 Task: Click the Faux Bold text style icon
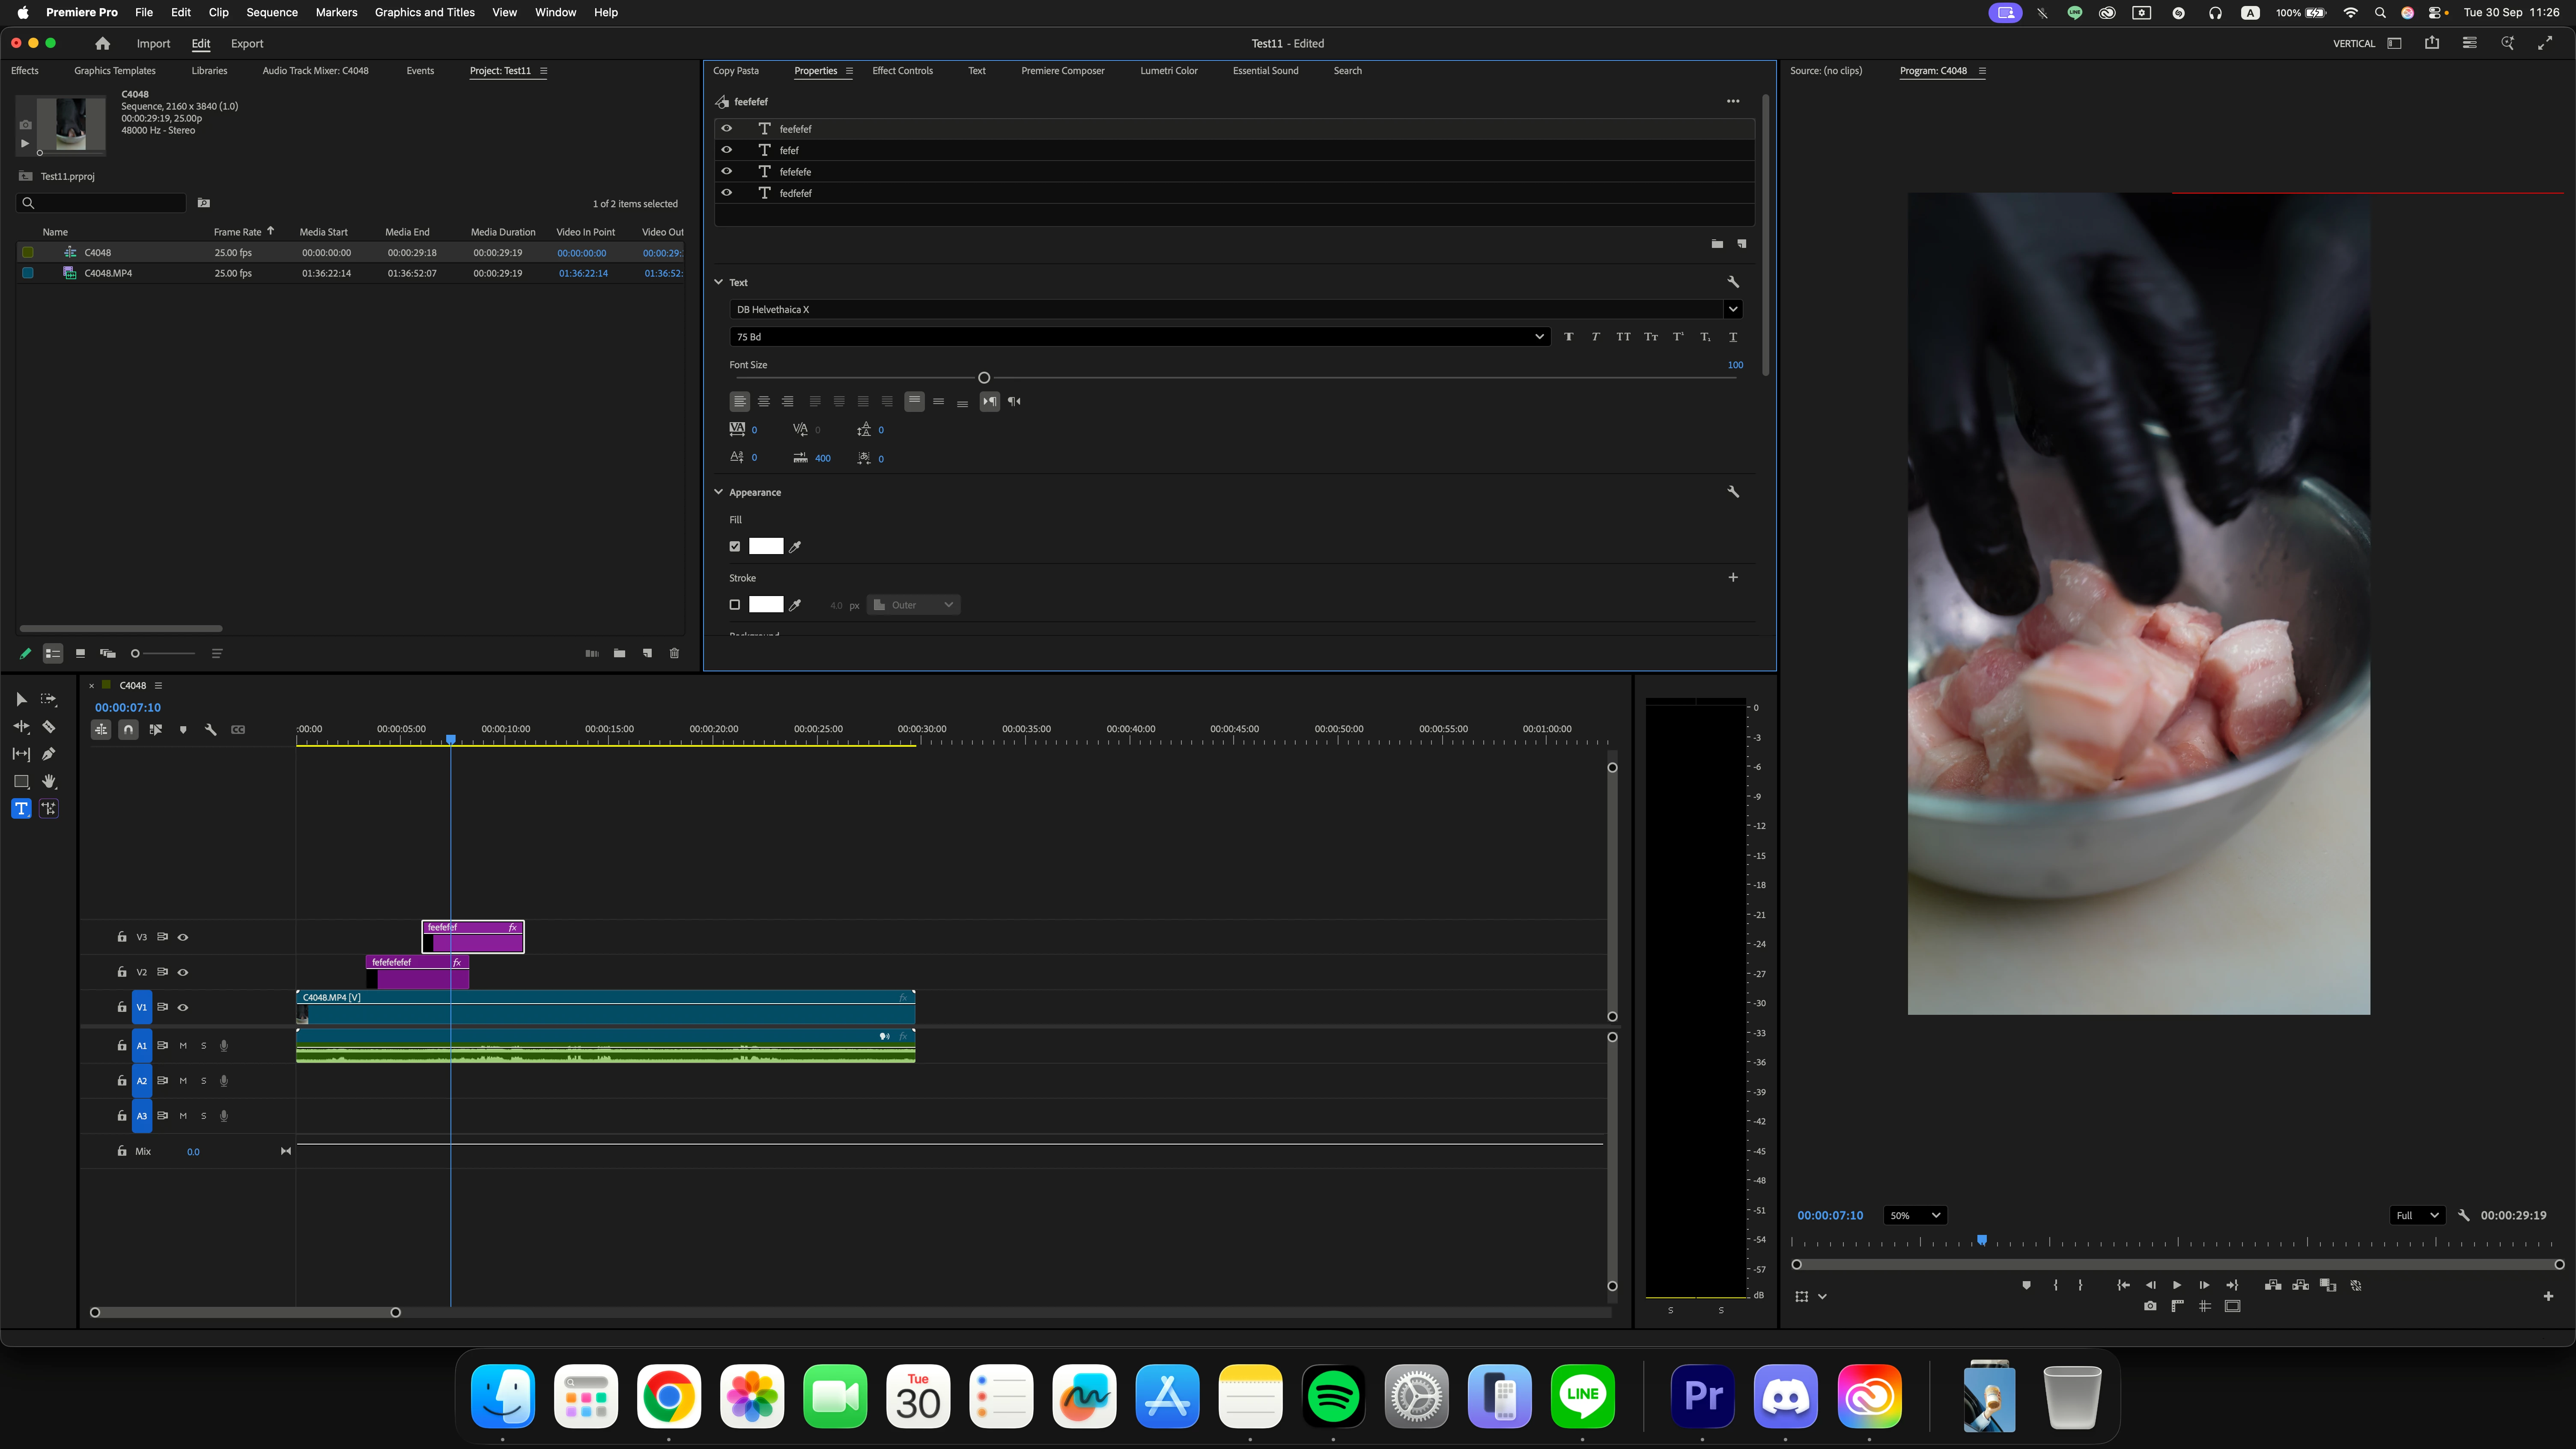[1568, 337]
